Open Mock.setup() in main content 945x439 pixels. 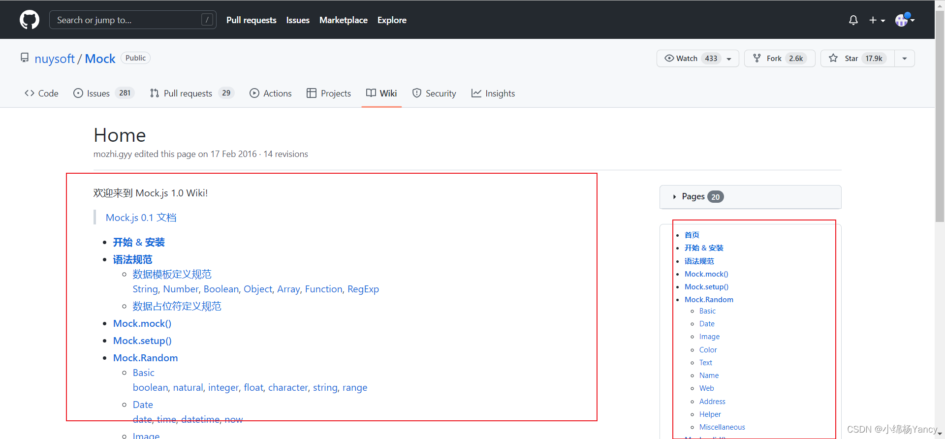142,341
